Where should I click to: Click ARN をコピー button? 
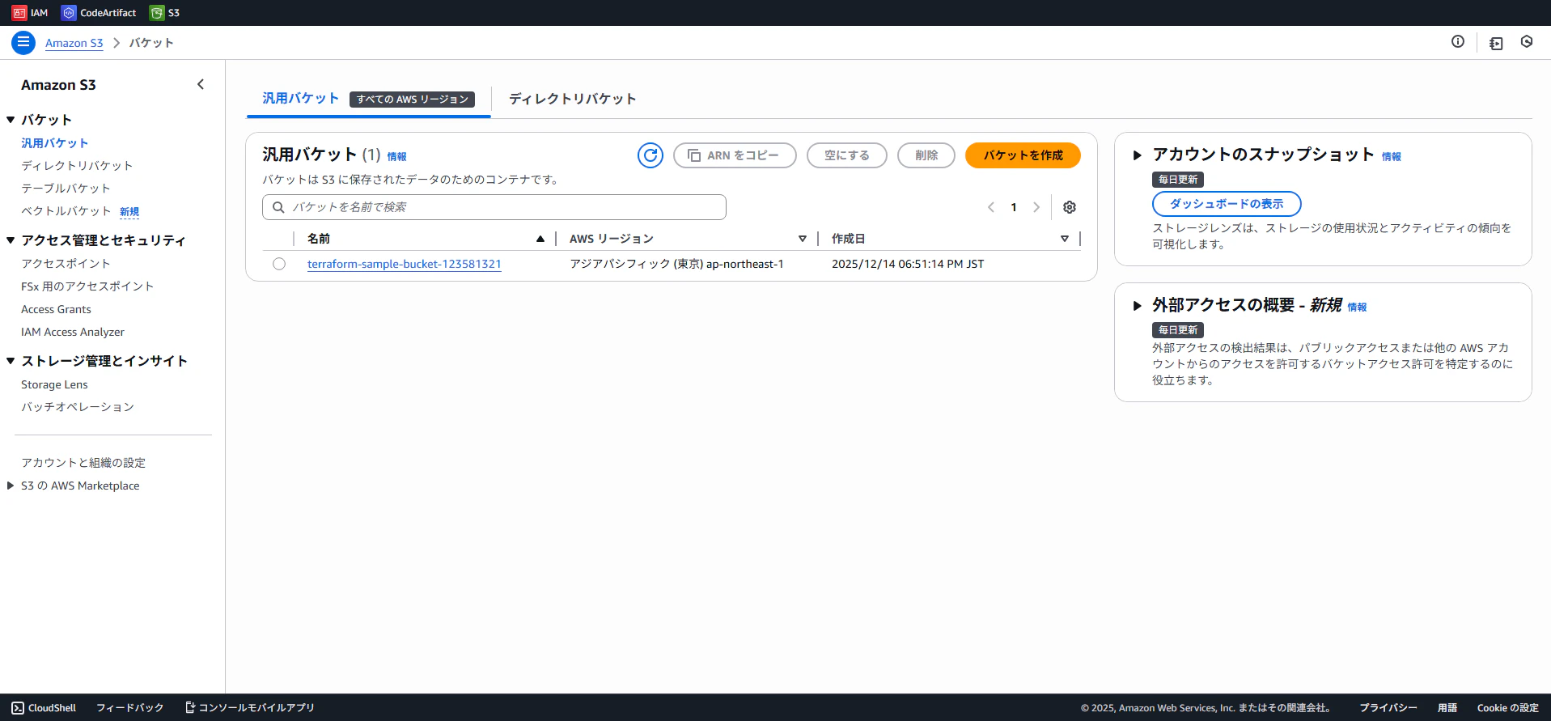tap(735, 155)
